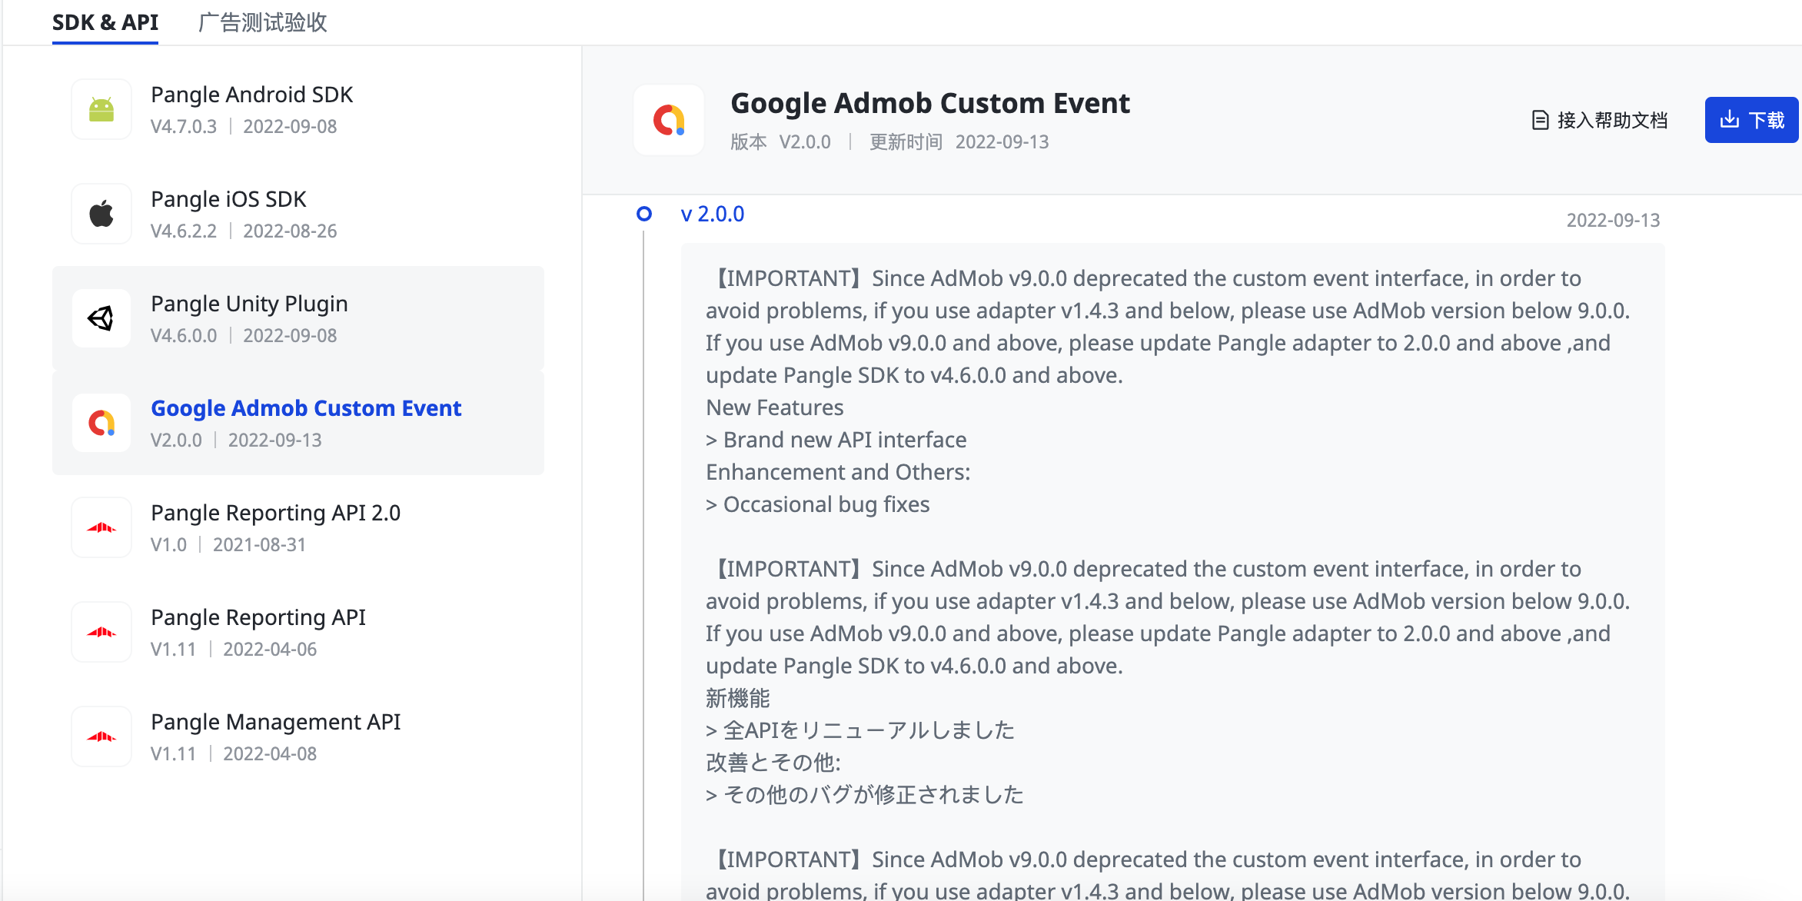Click the blue 下载 download button
The width and height of the screenshot is (1802, 901).
pyautogui.click(x=1752, y=120)
